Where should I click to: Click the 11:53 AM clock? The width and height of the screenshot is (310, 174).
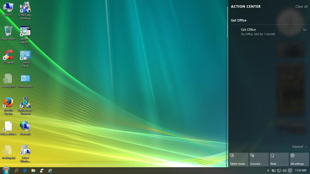coord(300,170)
